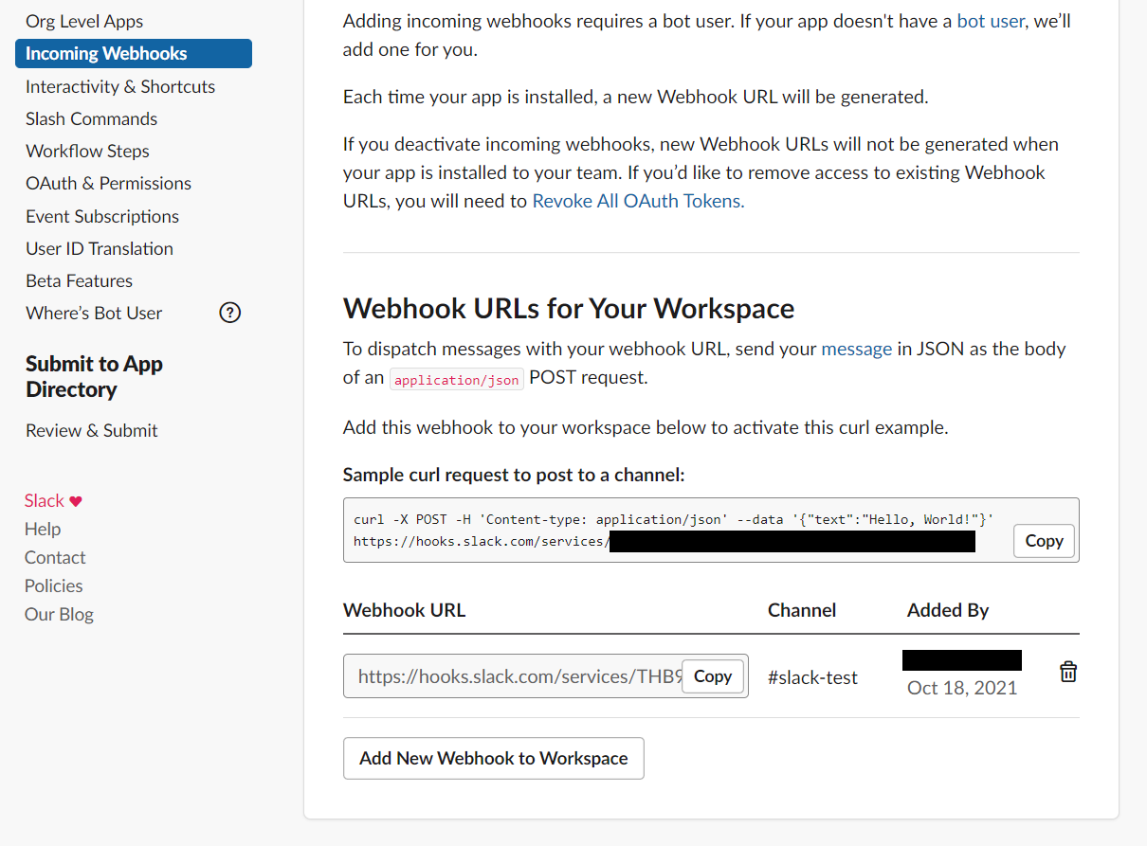
Task: Go to Interactivity & Shortcuts
Action: tap(120, 85)
